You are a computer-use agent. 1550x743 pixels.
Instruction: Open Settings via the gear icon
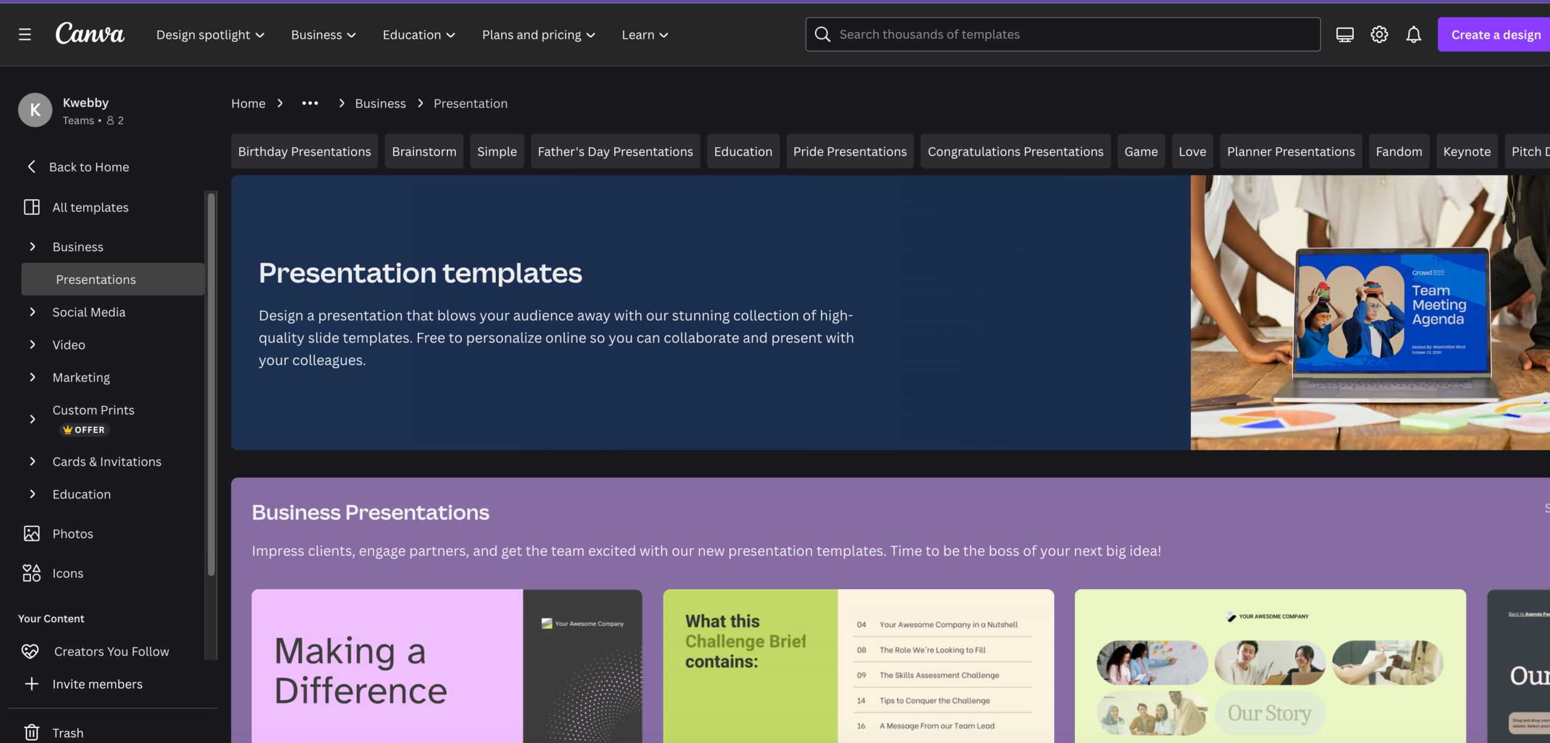click(x=1379, y=34)
